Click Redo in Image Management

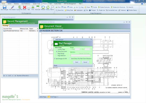(x=64, y=7)
